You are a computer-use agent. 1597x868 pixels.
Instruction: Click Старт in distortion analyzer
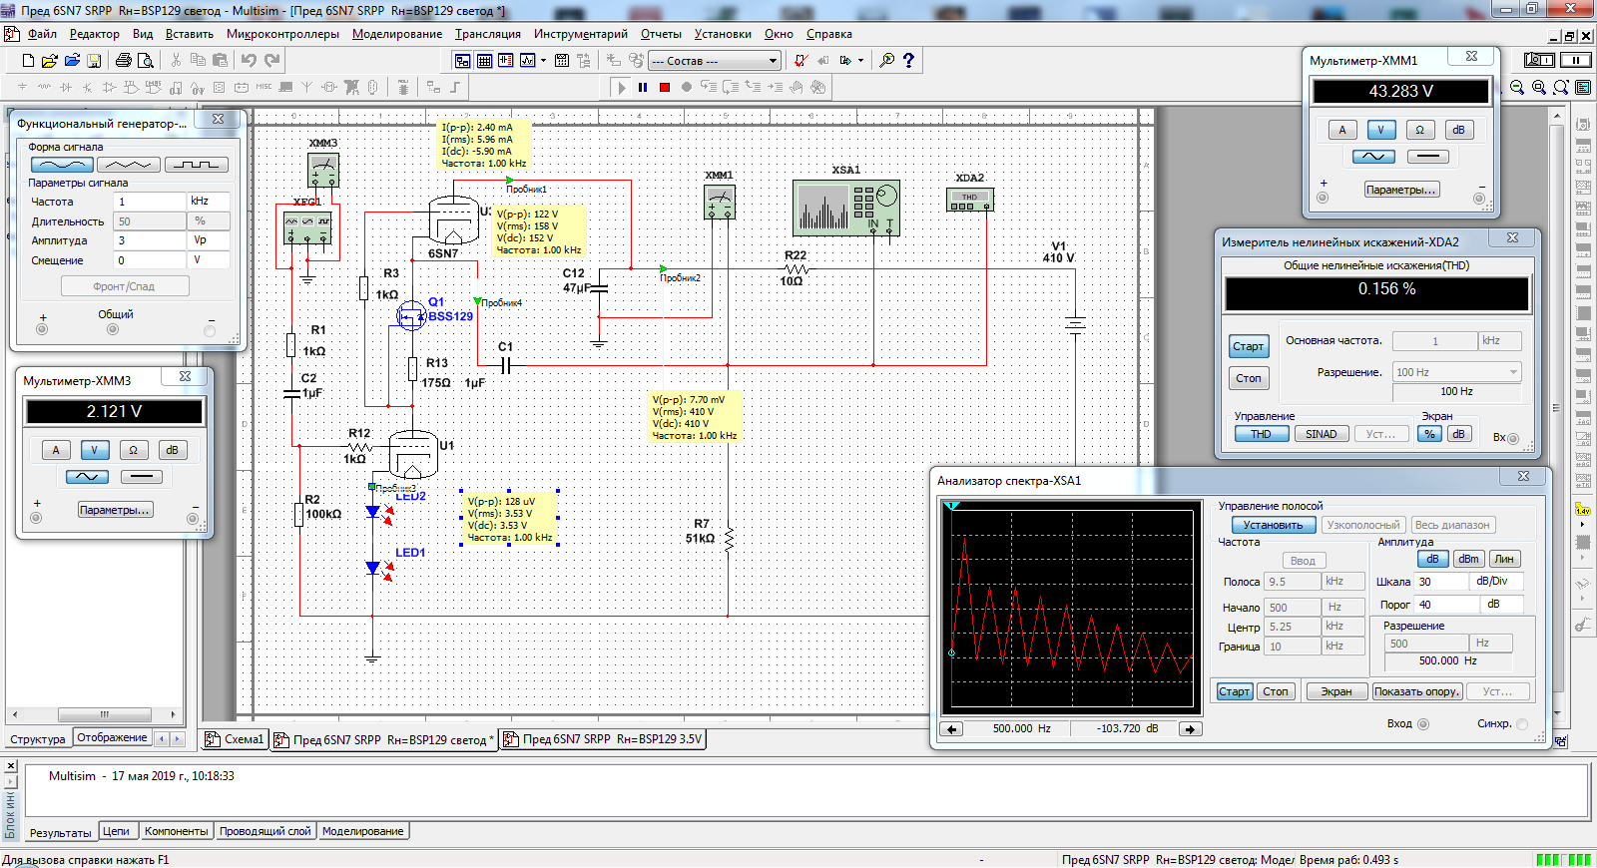tap(1248, 346)
